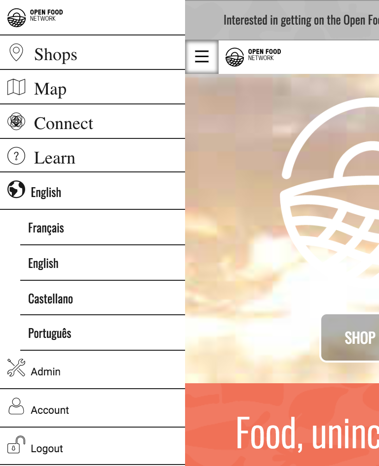This screenshot has width=379, height=466.
Task: Click the Open Food Network header logo
Action: pyautogui.click(x=253, y=57)
